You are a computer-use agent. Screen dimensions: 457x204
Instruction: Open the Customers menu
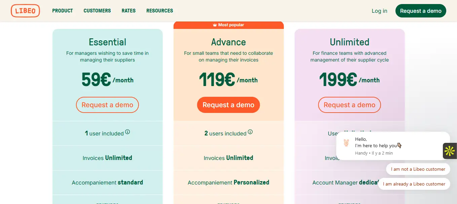point(97,11)
